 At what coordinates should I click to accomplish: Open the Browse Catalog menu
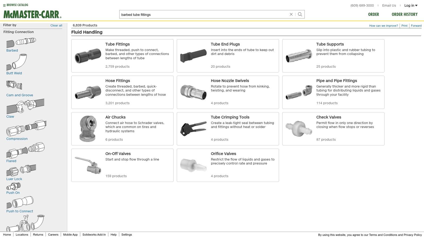(x=16, y=5)
